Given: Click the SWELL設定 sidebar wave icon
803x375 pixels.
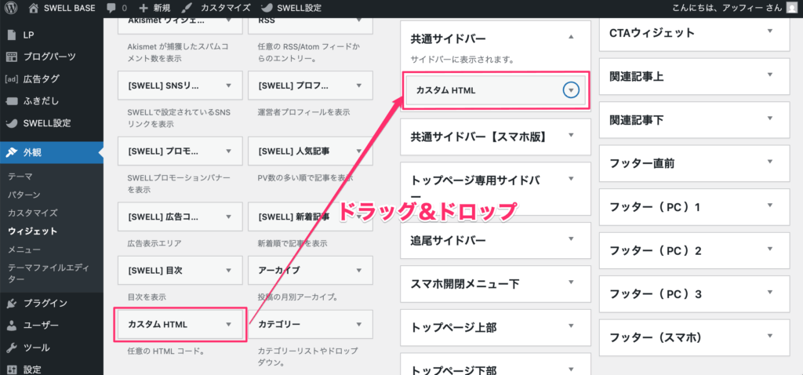Looking at the screenshot, I should click(x=12, y=123).
